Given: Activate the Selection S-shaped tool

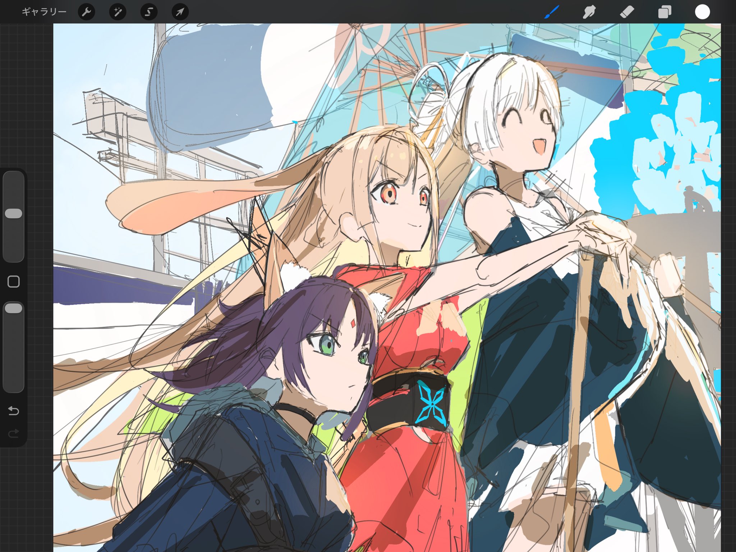Looking at the screenshot, I should [x=149, y=12].
